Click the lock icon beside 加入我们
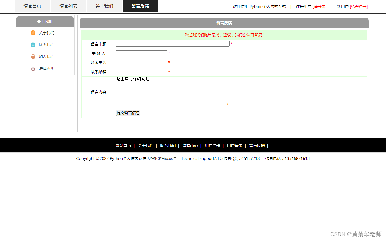The image size is (386, 240). 33,57
